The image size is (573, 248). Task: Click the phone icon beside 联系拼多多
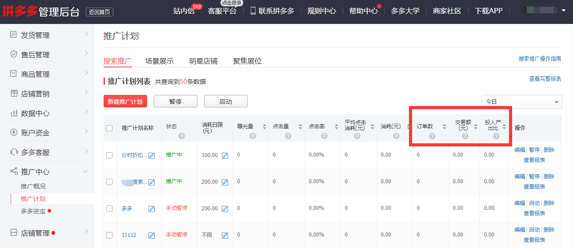click(x=253, y=11)
